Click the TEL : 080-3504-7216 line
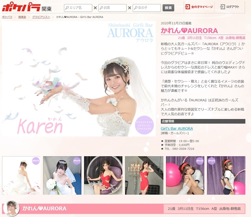The width and height of the screenshot is (251, 217). tap(179, 149)
